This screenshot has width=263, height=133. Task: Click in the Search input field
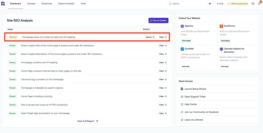pos(189,4)
